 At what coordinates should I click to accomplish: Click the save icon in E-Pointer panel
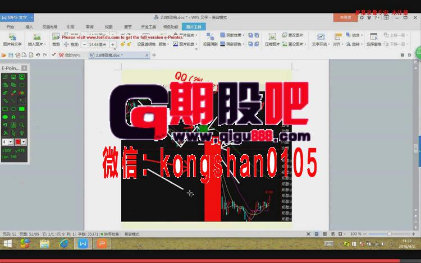coord(13,77)
